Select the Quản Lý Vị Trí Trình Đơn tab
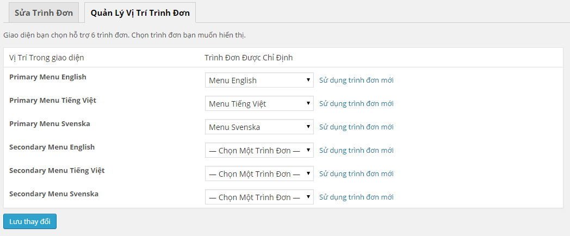570x236 pixels. (140, 13)
